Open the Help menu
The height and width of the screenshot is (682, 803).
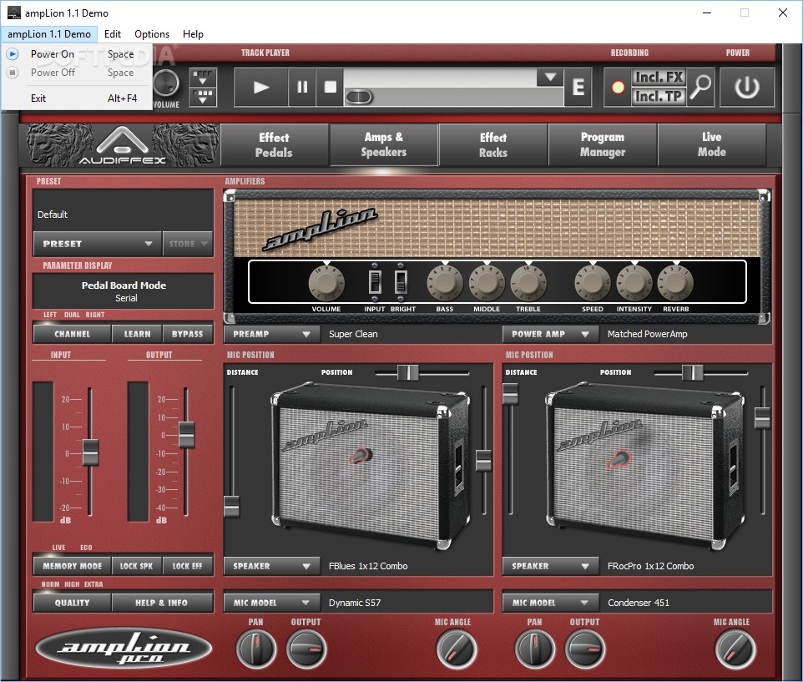tap(193, 33)
